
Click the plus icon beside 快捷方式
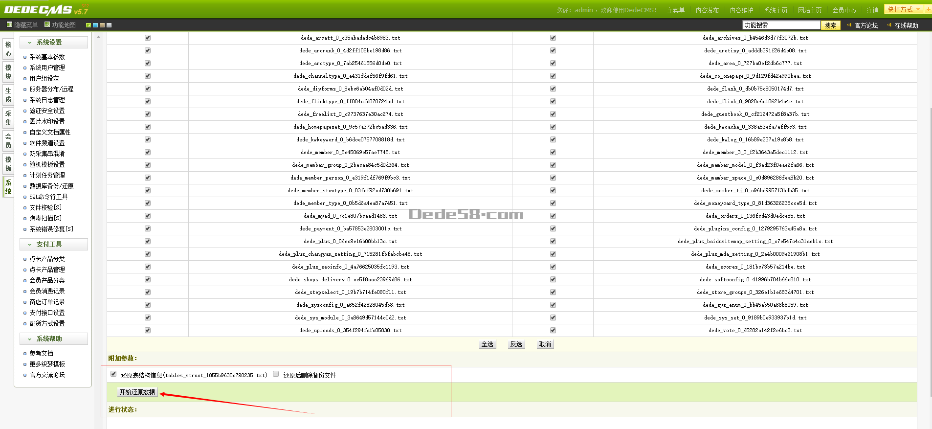(928, 9)
